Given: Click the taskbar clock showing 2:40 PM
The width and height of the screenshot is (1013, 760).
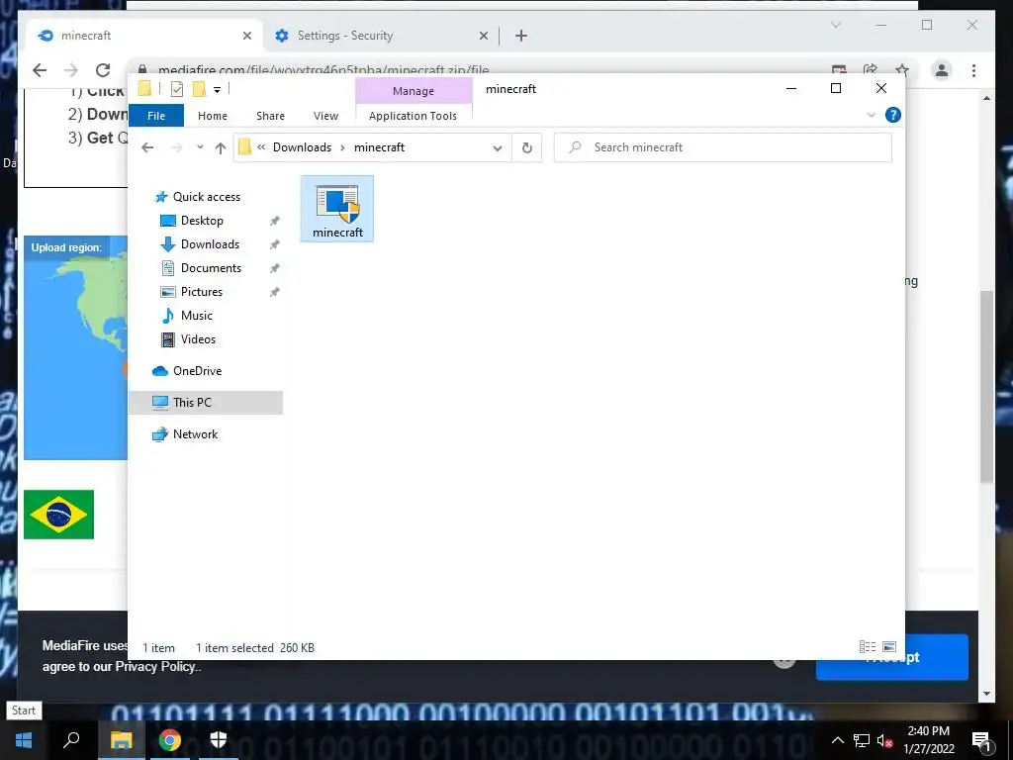Looking at the screenshot, I should pyautogui.click(x=928, y=740).
